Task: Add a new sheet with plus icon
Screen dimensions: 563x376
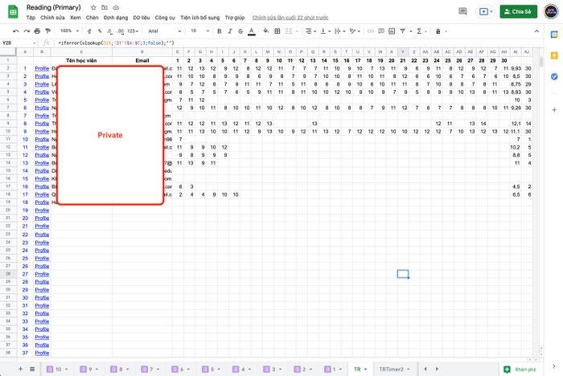Action: (20, 369)
